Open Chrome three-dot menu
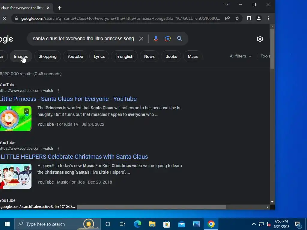 point(268,18)
